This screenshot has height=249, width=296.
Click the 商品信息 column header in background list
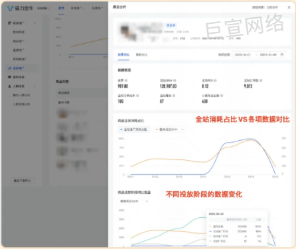click(x=64, y=93)
